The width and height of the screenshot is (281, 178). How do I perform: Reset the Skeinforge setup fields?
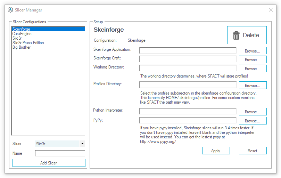(x=253, y=151)
